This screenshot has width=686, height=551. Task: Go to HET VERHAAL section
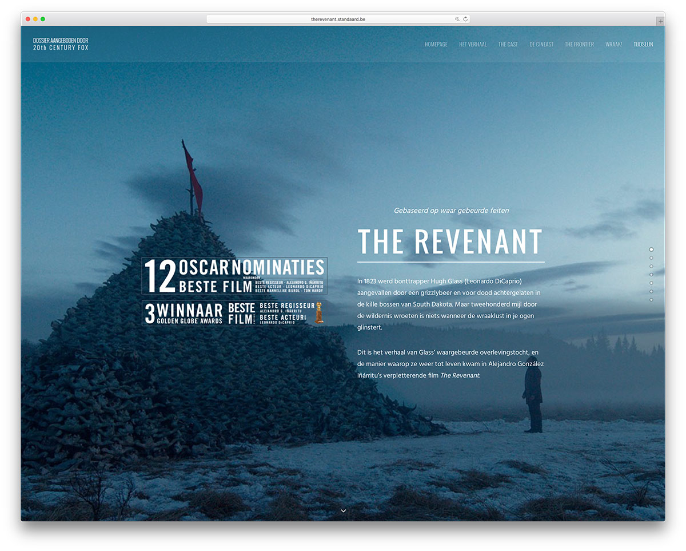pyautogui.click(x=473, y=44)
